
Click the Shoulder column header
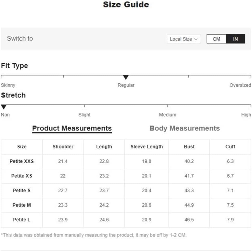[63, 147]
